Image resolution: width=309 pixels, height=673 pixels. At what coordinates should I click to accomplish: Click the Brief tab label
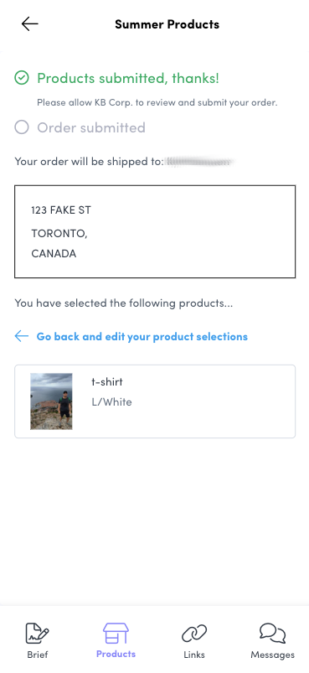point(38,655)
